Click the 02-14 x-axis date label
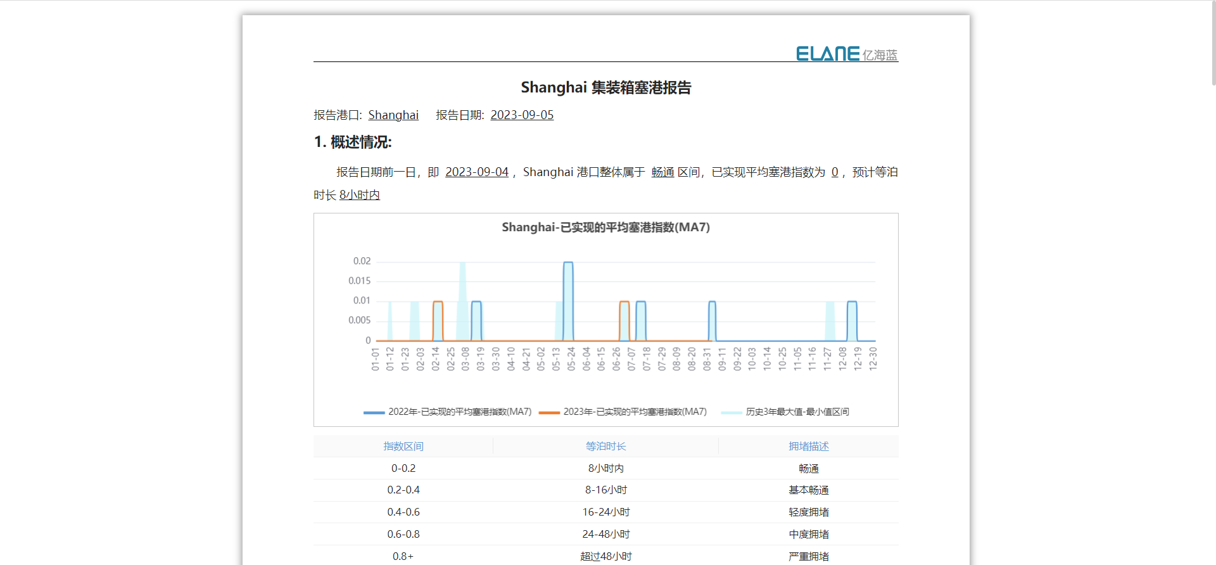Image resolution: width=1216 pixels, height=565 pixels. (x=435, y=359)
